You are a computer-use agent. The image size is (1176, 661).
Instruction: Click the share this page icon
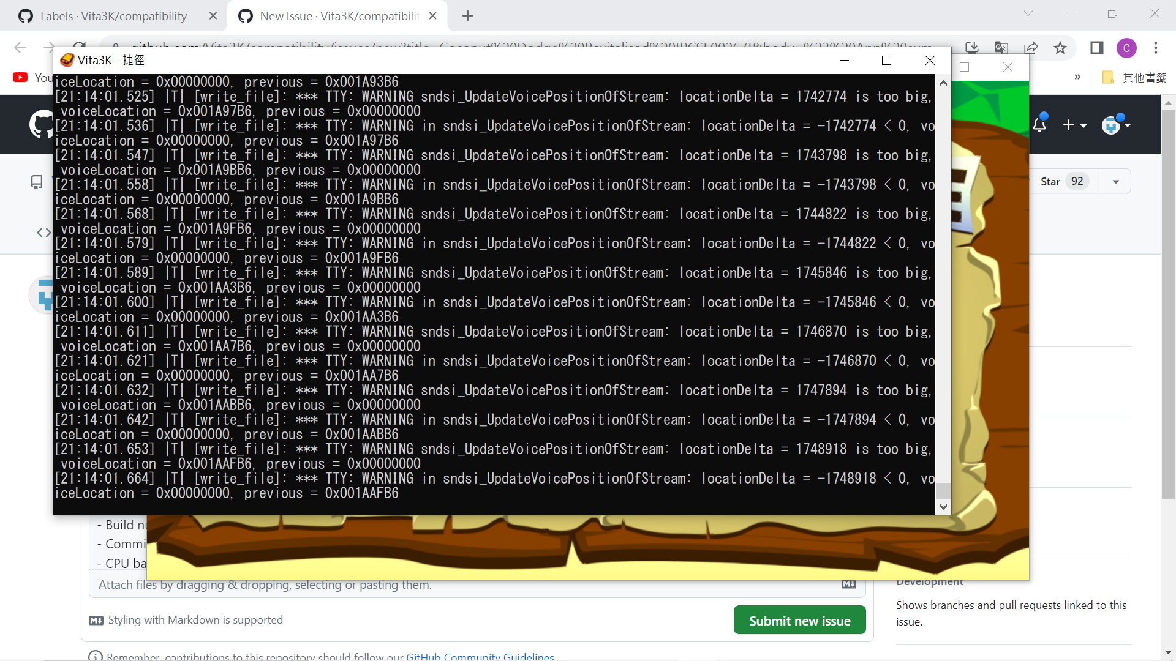click(1032, 48)
